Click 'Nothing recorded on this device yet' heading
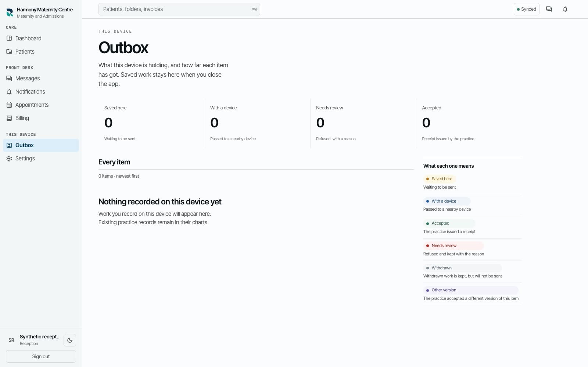588x367 pixels. (x=160, y=202)
